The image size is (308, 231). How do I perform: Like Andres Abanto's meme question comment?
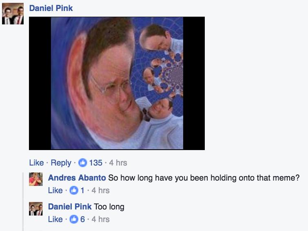click(x=55, y=190)
